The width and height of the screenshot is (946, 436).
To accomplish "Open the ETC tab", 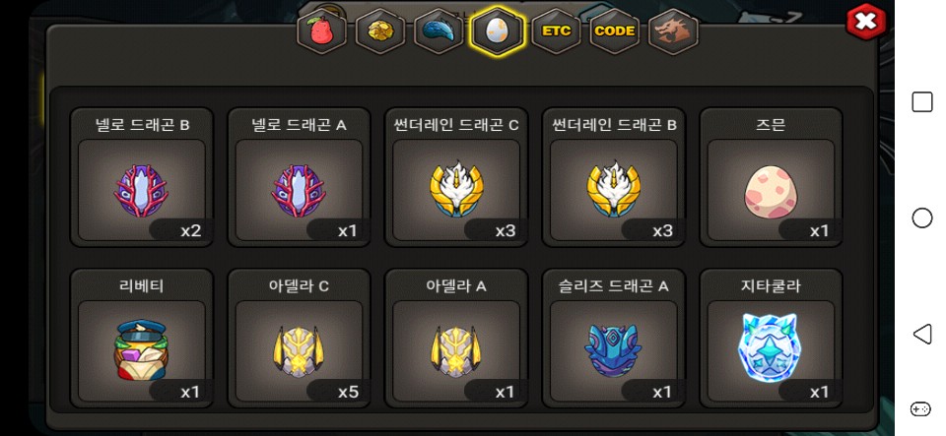I will click(x=556, y=31).
